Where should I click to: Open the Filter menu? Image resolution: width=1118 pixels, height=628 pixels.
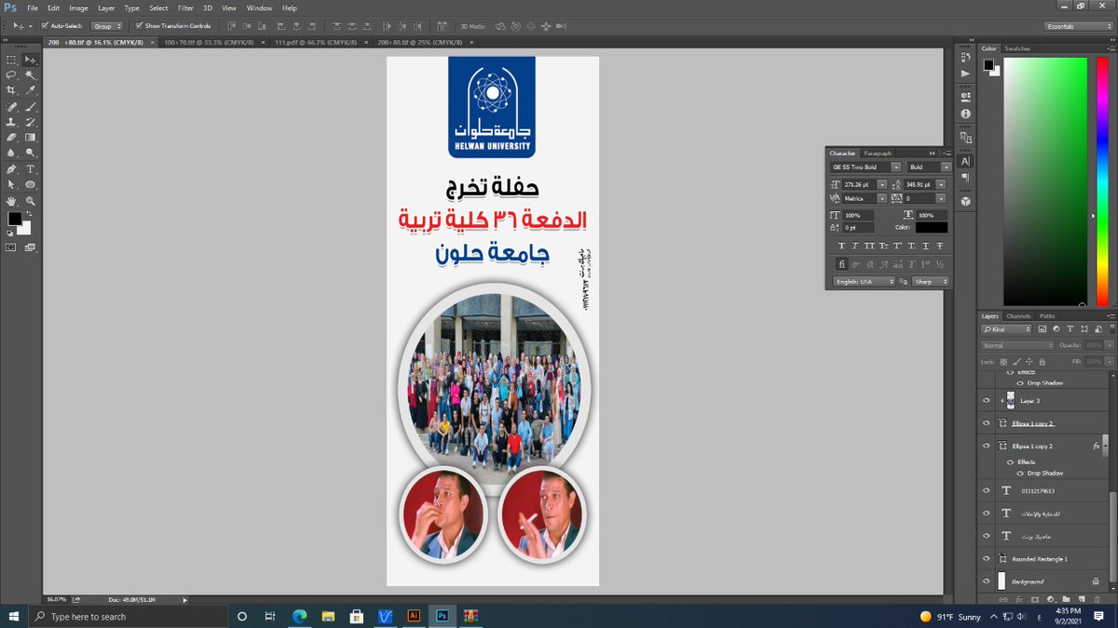point(185,7)
